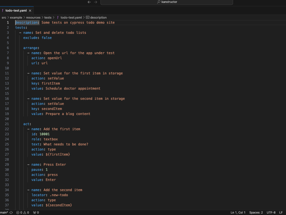Click the forward navigation arrow
This screenshot has height=215, width=286.
click(96, 2)
